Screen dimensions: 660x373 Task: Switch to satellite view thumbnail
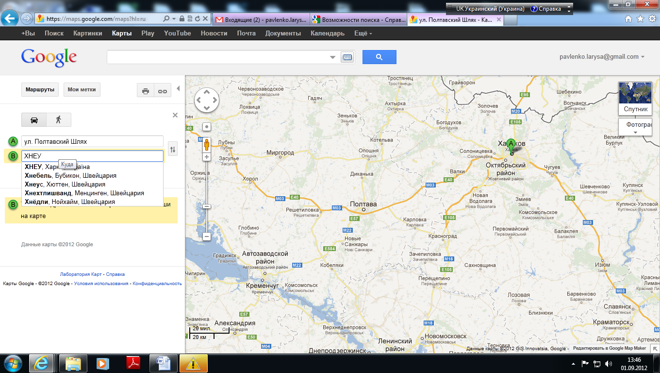[636, 98]
